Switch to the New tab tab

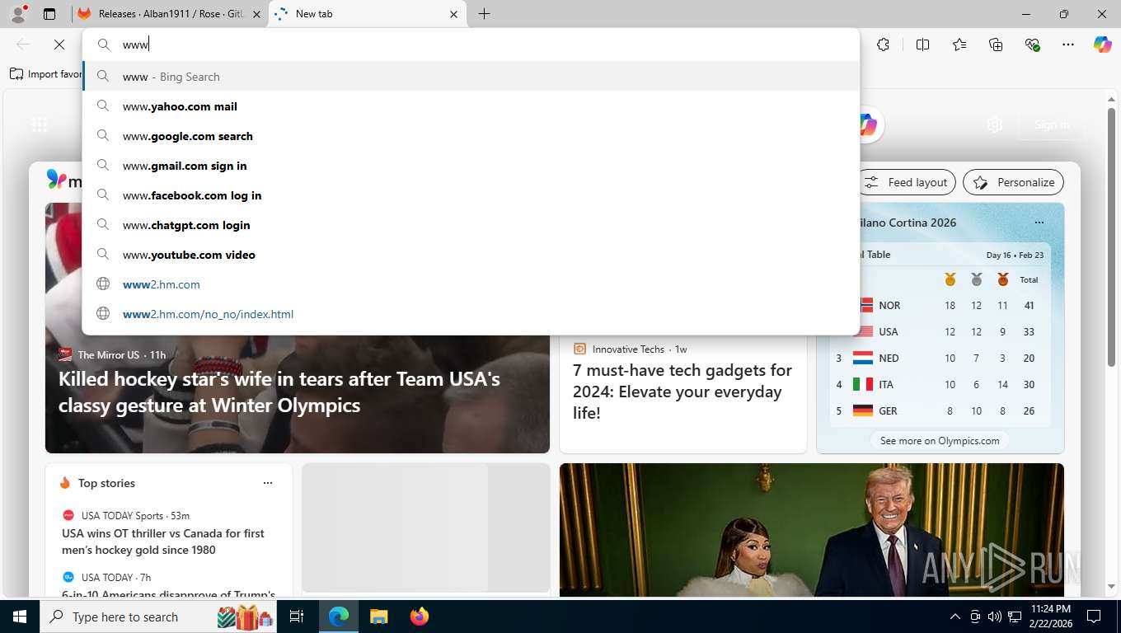368,14
